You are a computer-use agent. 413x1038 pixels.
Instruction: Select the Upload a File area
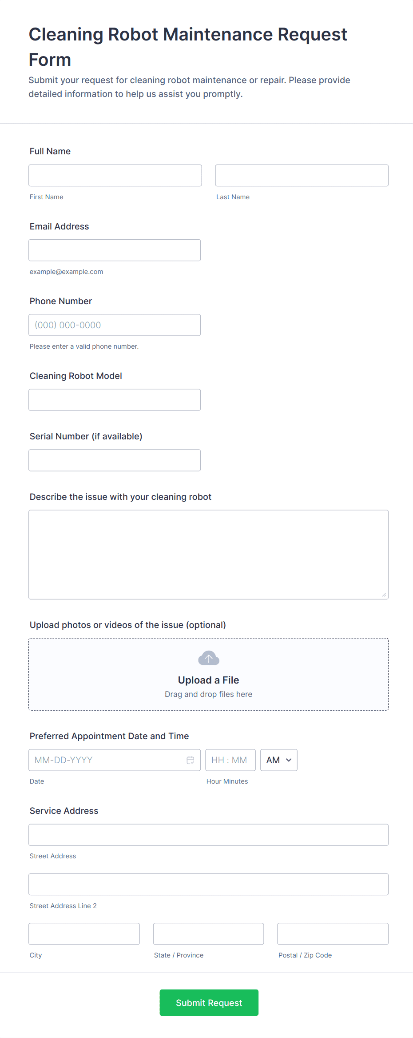click(x=208, y=674)
